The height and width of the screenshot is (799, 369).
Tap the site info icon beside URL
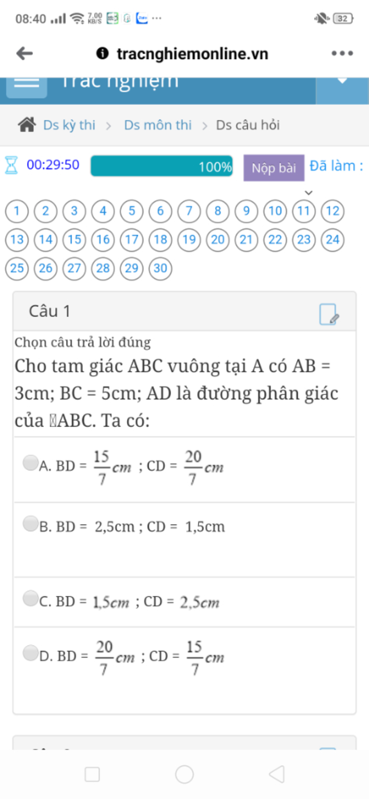click(102, 53)
